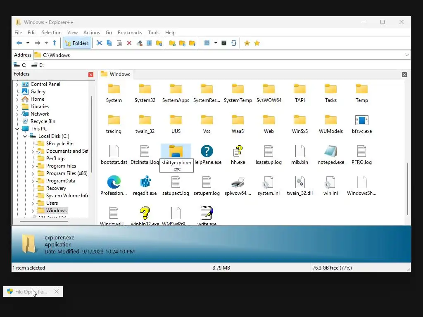This screenshot has width=423, height=317.
Task: Paste from clipboard via toolbar icon
Action: [119, 43]
